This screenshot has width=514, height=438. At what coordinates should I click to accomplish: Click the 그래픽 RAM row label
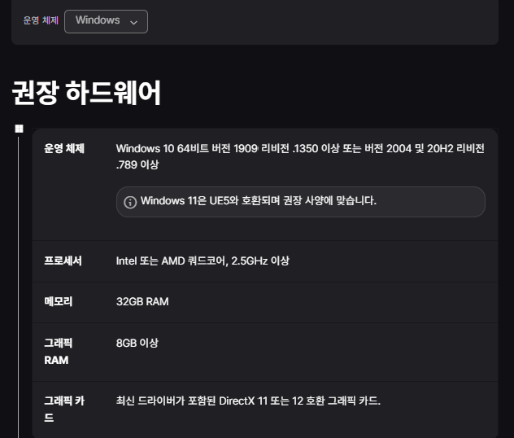pyautogui.click(x=59, y=352)
